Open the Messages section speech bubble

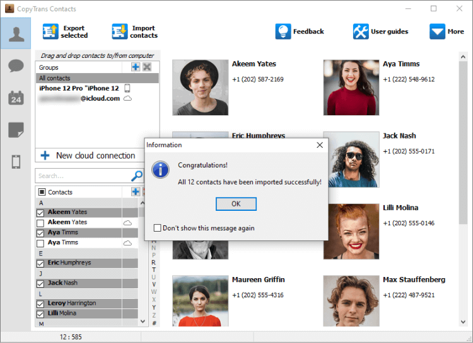pyautogui.click(x=16, y=66)
